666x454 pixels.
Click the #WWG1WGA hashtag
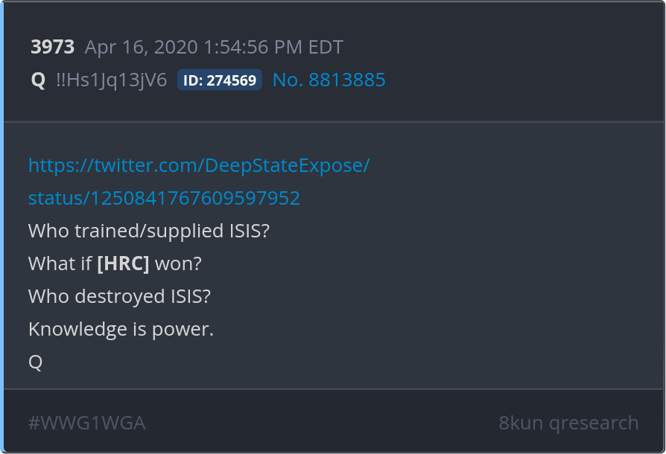coord(86,423)
